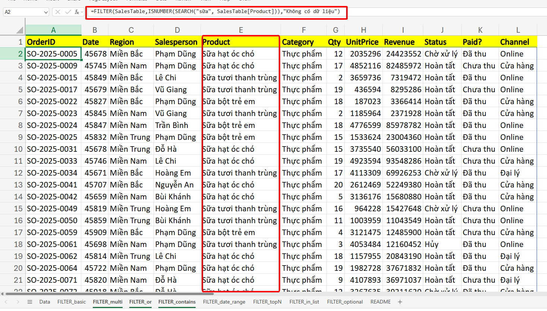The width and height of the screenshot is (547, 311).
Task: Click the Select All triangle at the grid corner
Action: coord(20,30)
